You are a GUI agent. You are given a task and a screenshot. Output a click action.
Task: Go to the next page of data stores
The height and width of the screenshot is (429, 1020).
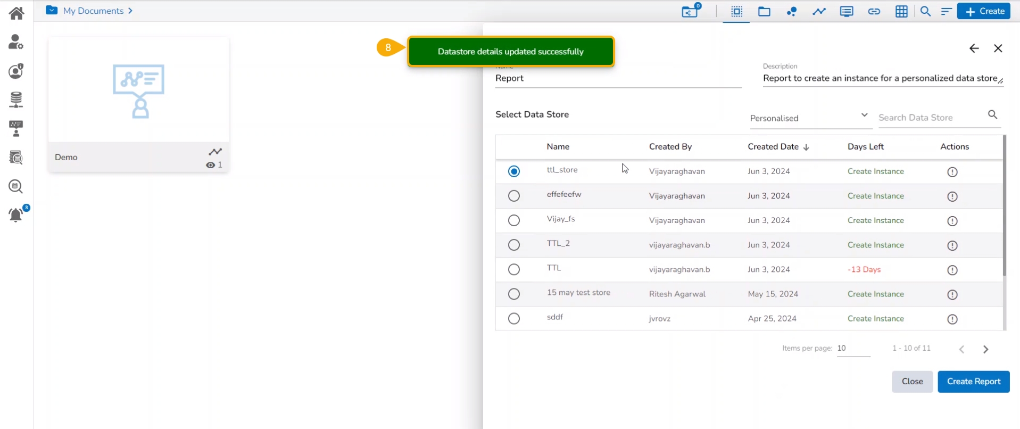[x=985, y=349]
